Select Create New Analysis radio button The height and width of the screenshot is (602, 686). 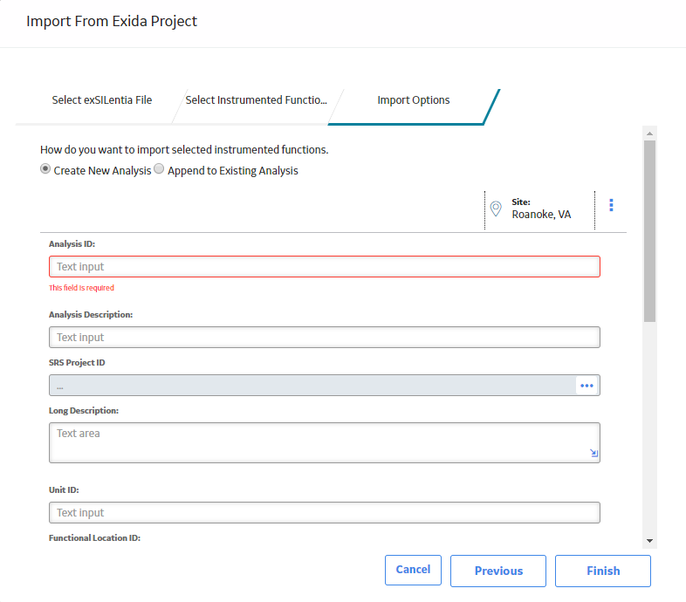[45, 169]
